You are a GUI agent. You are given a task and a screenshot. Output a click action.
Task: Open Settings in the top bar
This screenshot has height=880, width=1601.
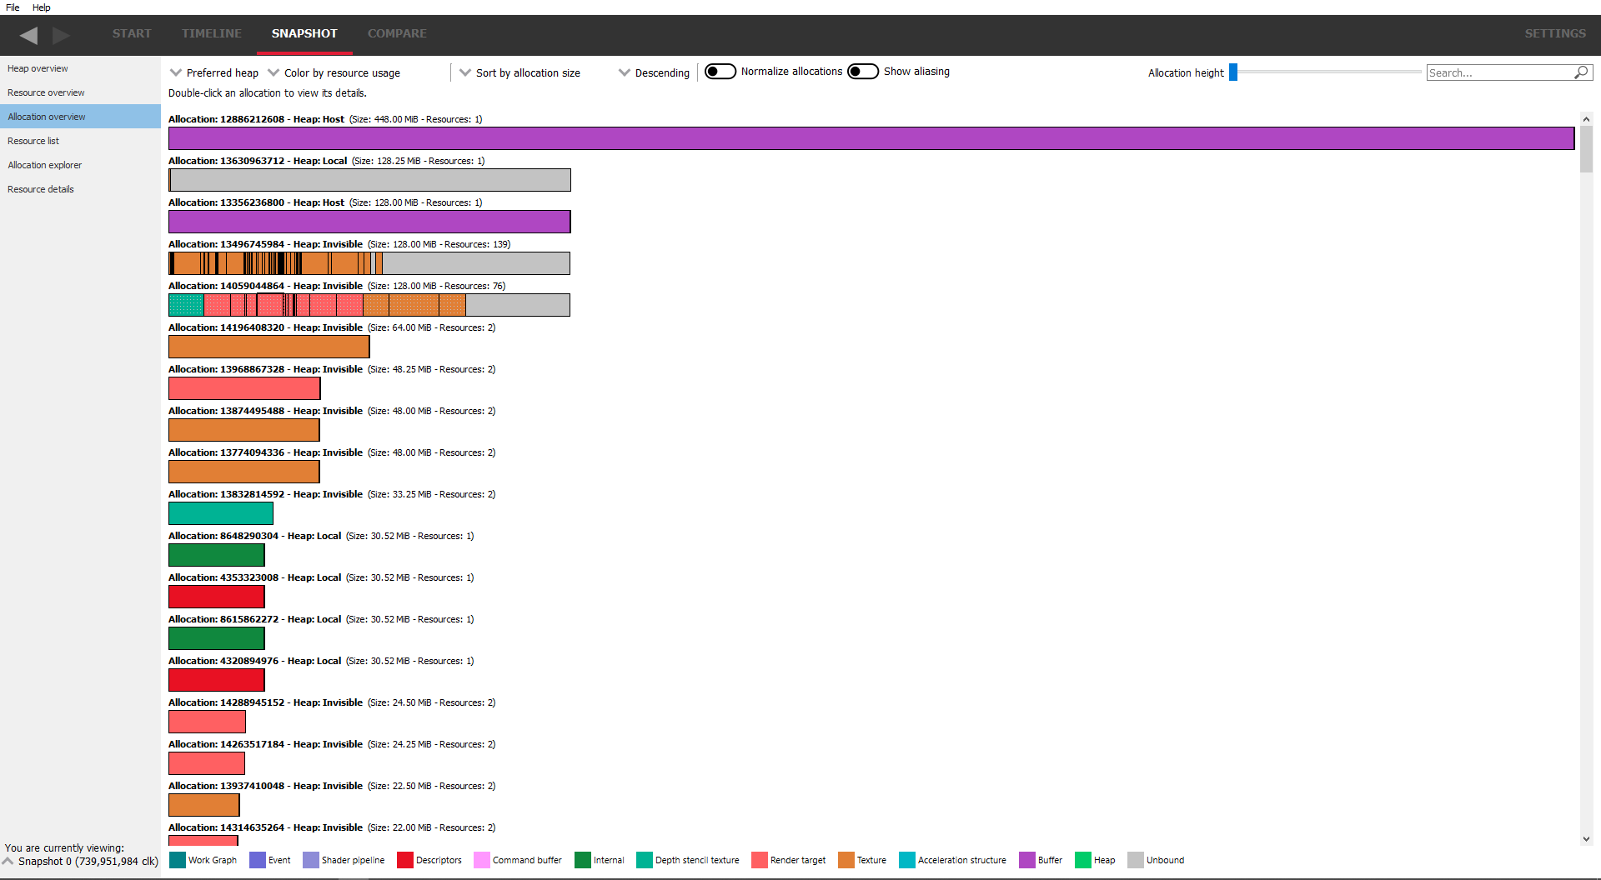tap(1555, 33)
